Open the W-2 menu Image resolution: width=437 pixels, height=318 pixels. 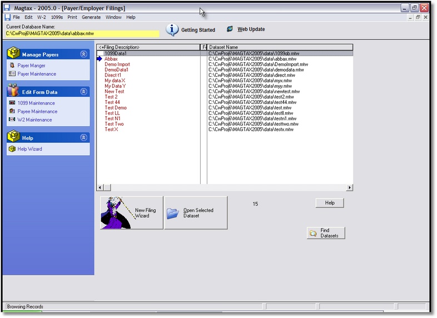coord(42,17)
